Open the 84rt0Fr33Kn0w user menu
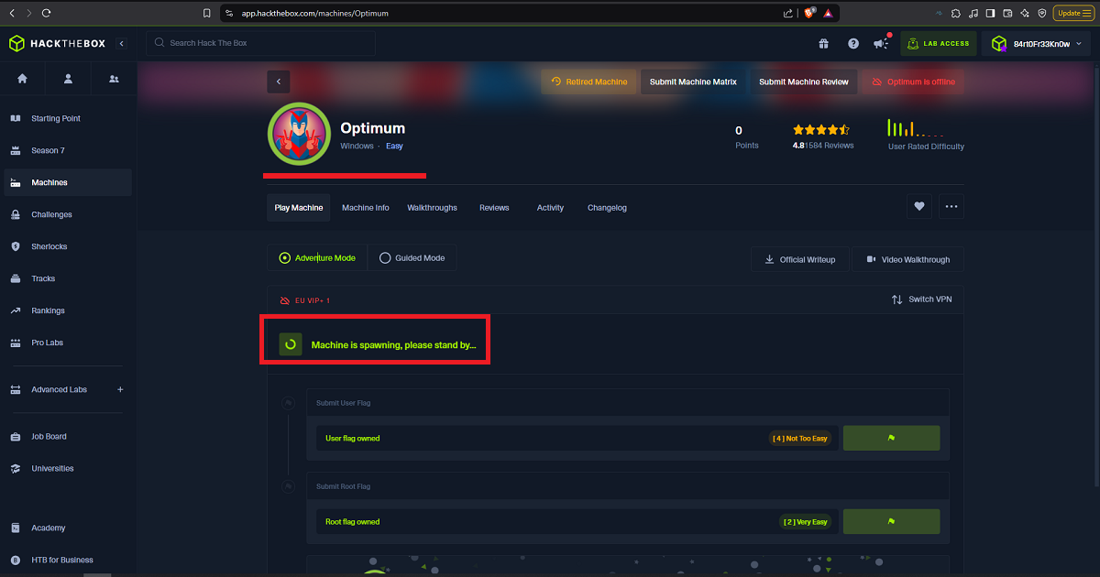 click(x=1037, y=43)
